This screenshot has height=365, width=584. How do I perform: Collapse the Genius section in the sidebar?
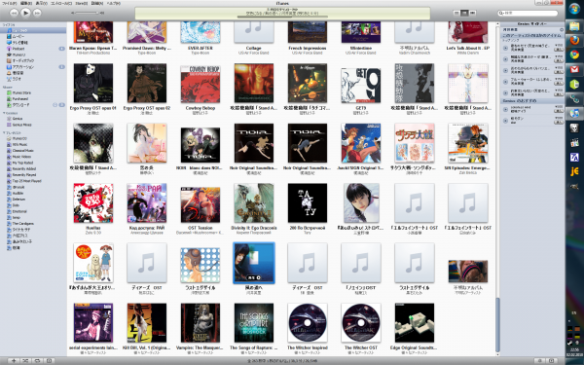4,113
